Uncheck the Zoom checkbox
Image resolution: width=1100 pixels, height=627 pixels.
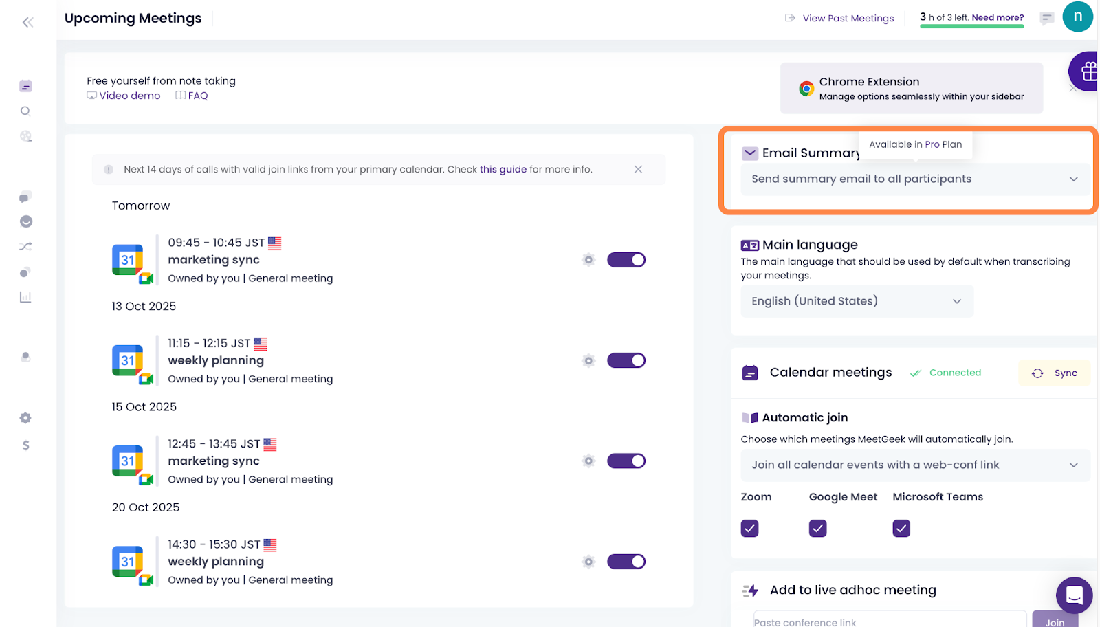coord(749,528)
